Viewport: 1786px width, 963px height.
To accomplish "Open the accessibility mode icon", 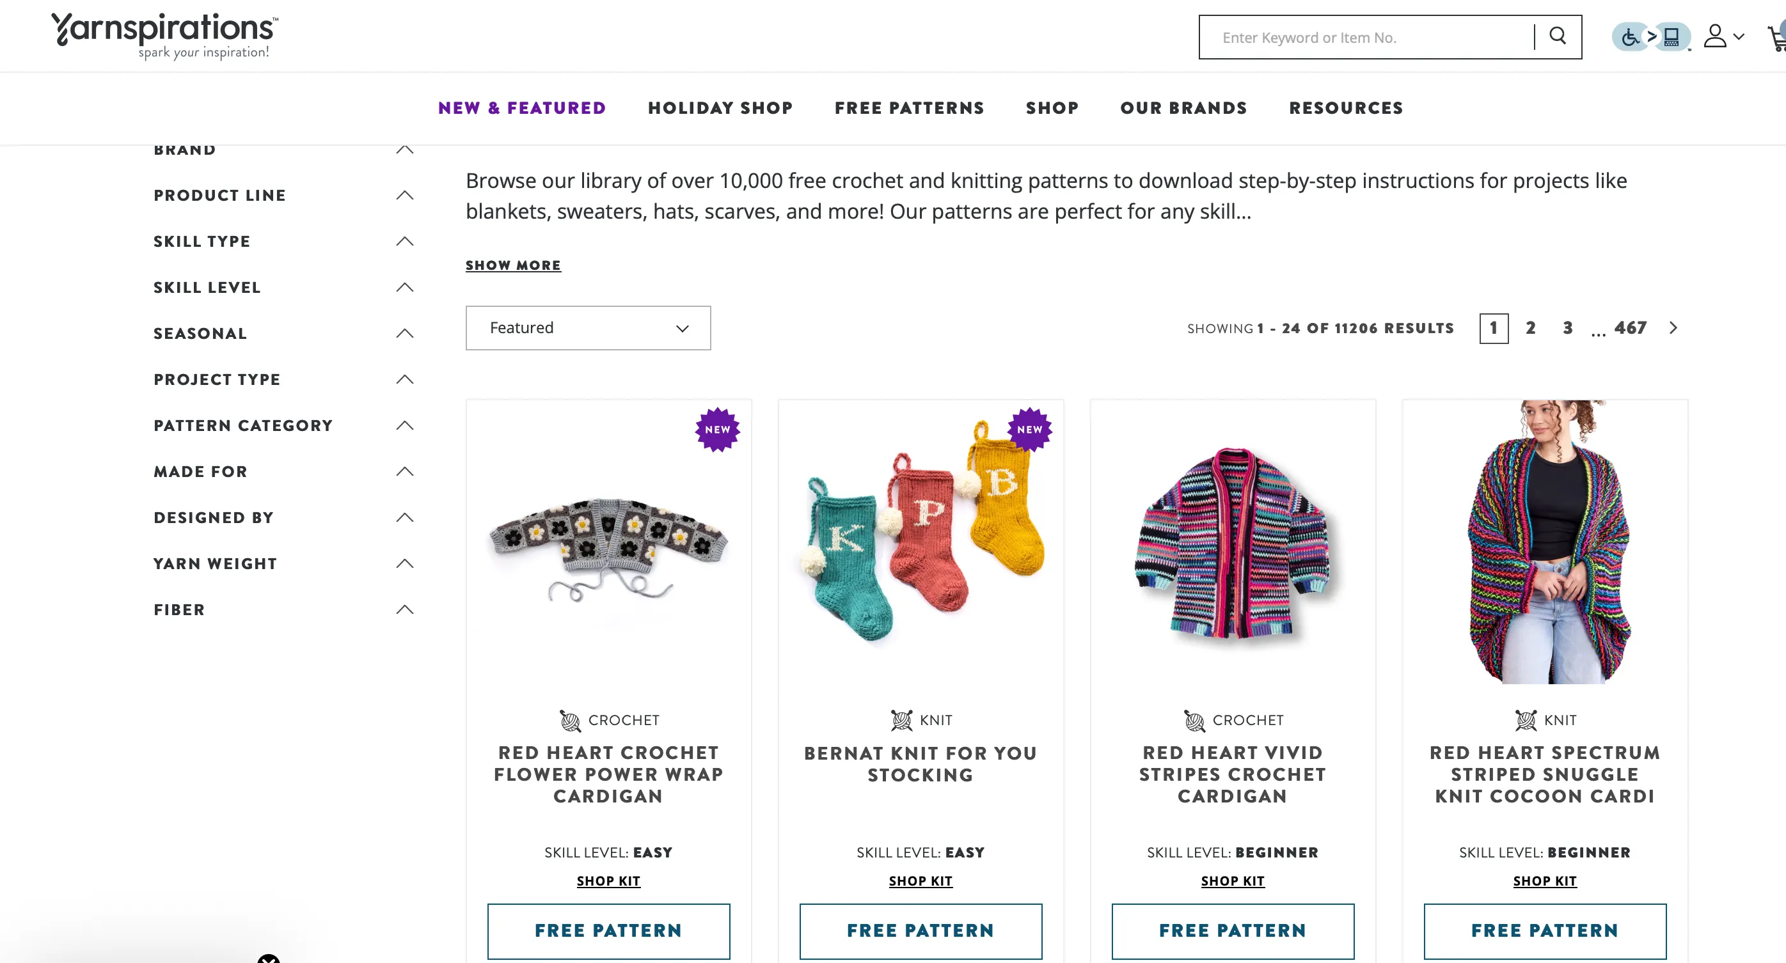I will (x=1651, y=36).
